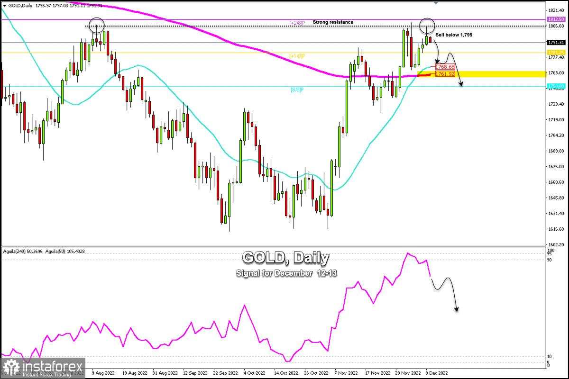Click the 1660.60 price axis value
This screenshot has width=569, height=379.
(556, 182)
